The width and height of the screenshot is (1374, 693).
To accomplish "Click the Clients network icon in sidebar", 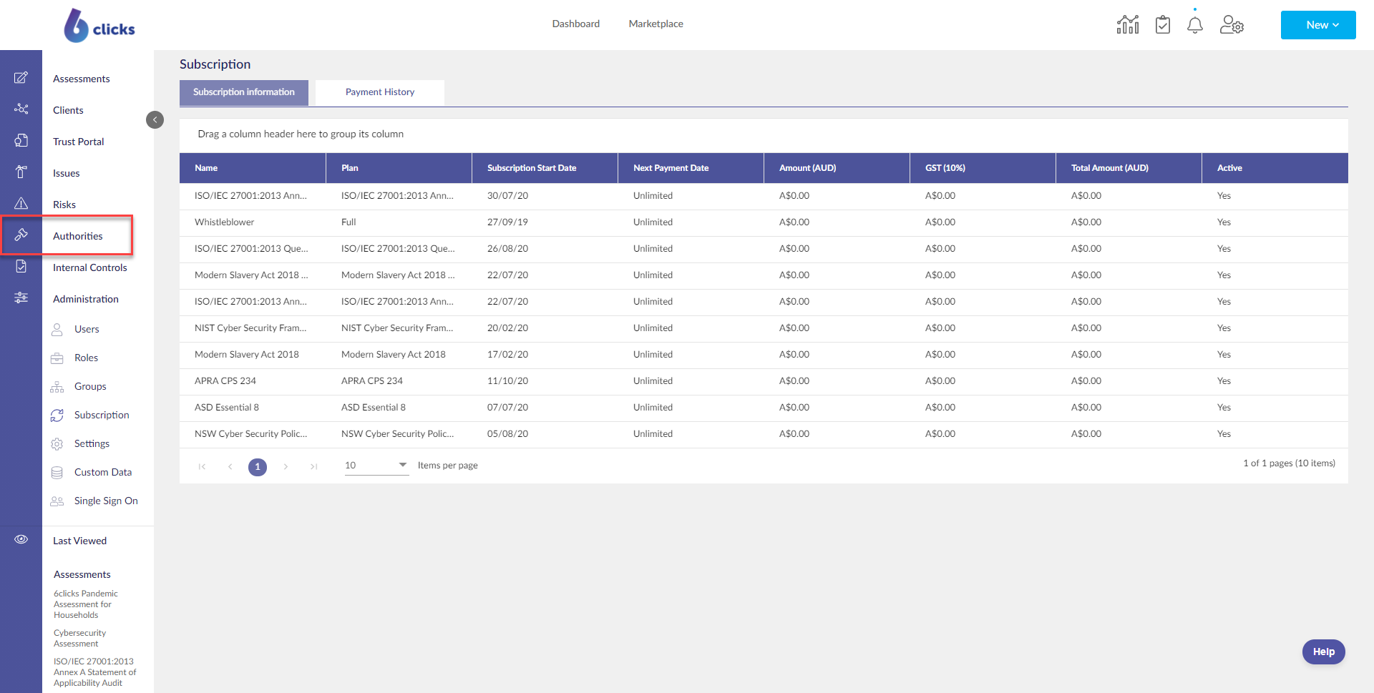I will pos(21,109).
